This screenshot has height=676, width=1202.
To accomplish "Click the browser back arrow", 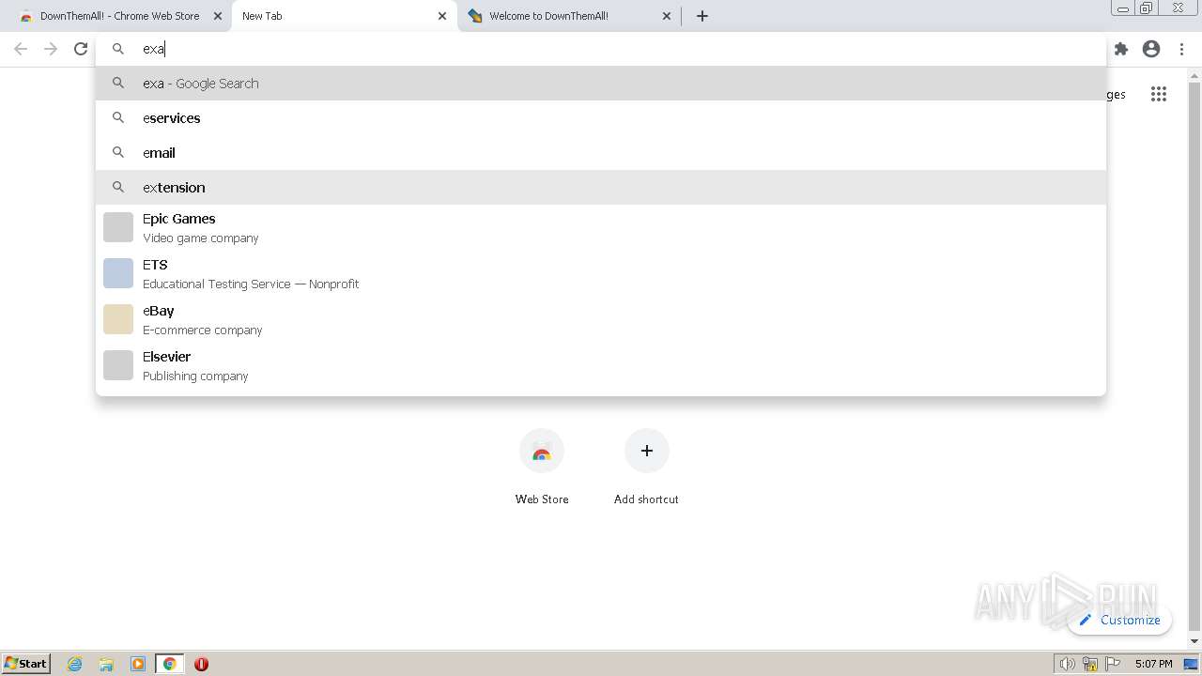I will click(x=21, y=49).
